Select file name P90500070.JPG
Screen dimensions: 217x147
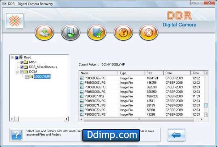95,101
